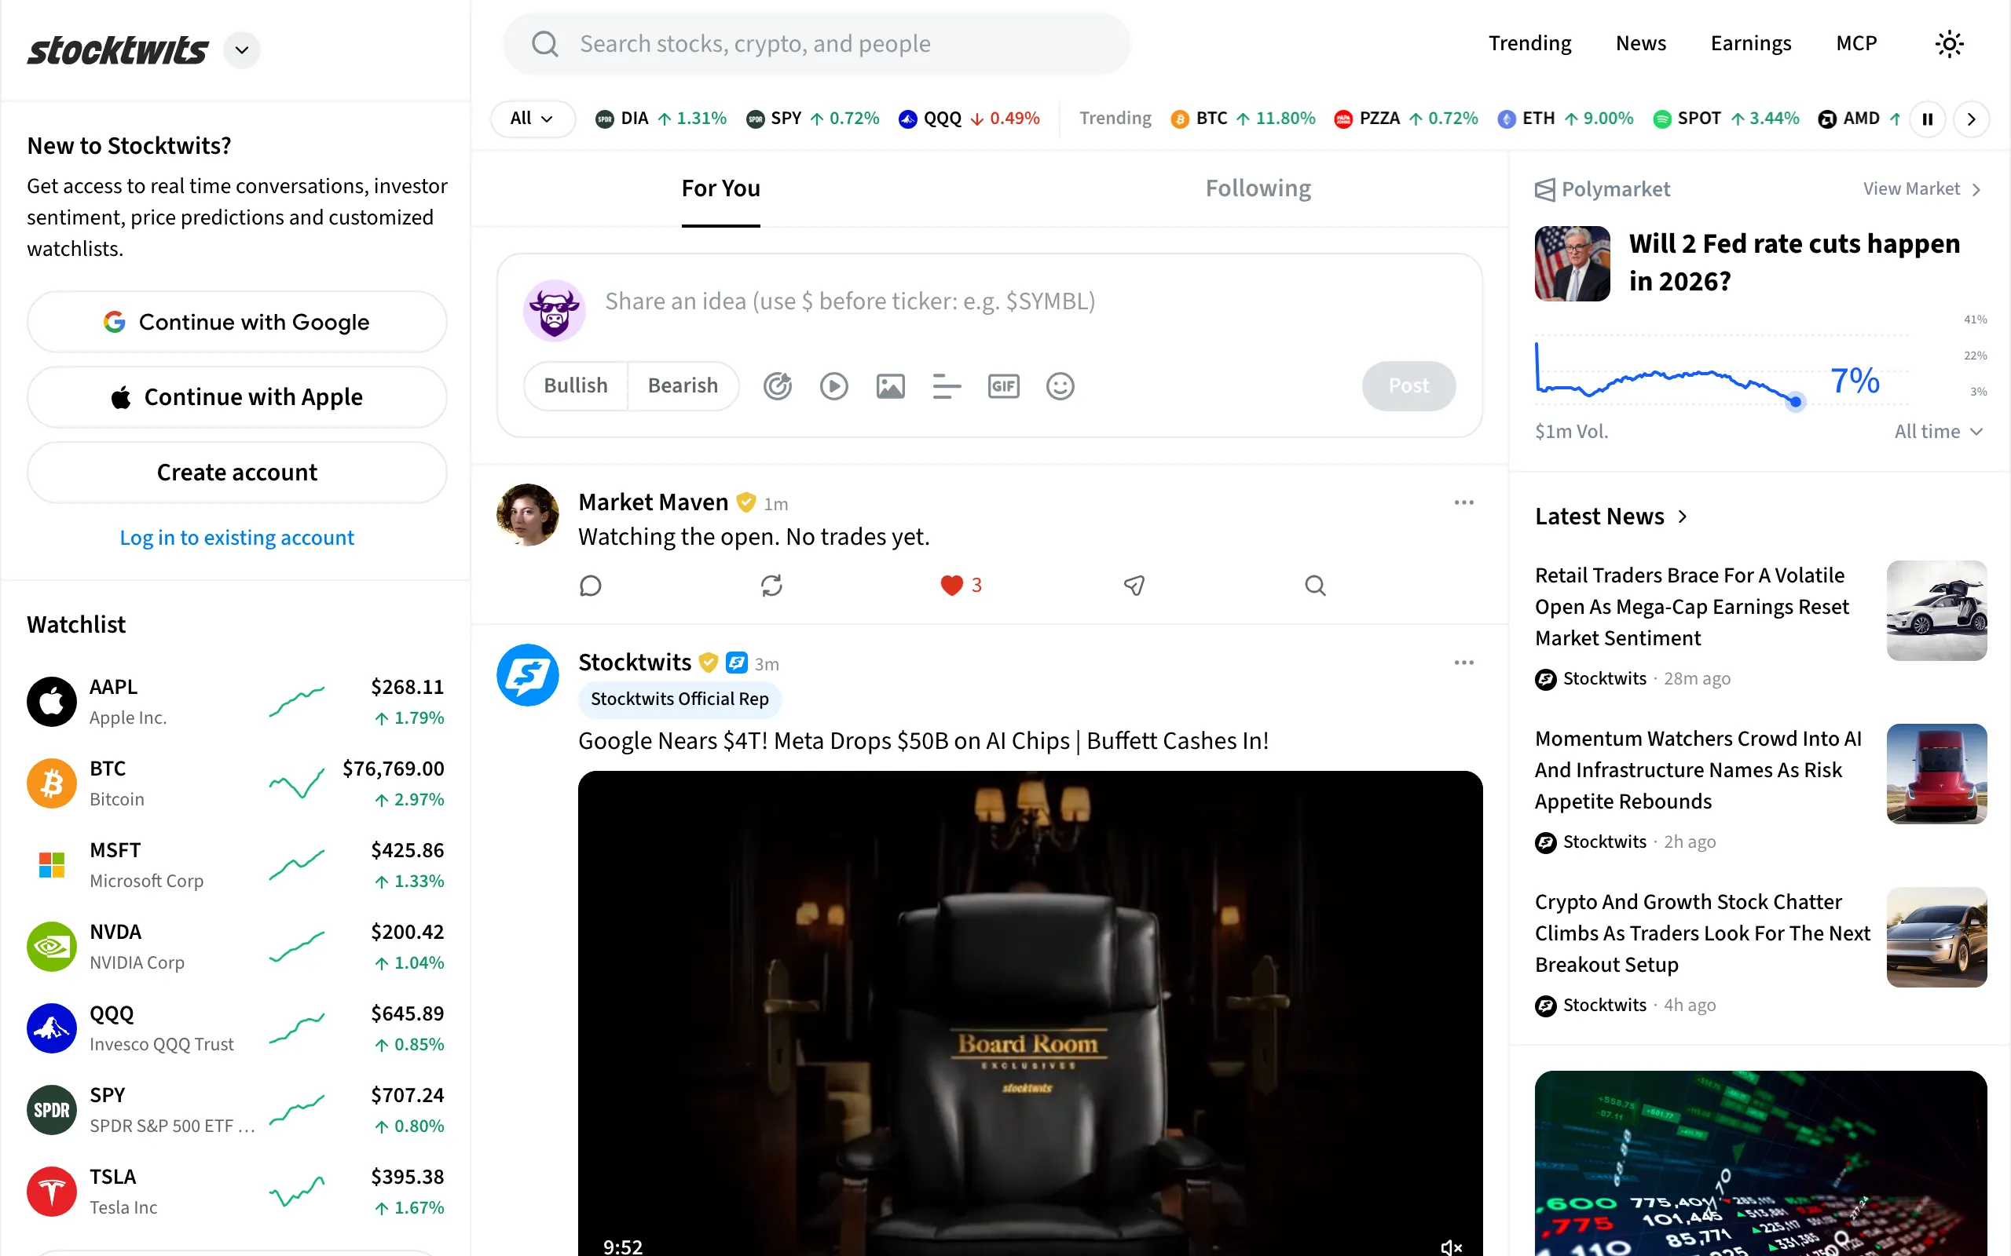Image resolution: width=2011 pixels, height=1256 pixels.
Task: Open the Retail Traders Brace news thumbnail
Action: [x=1936, y=611]
